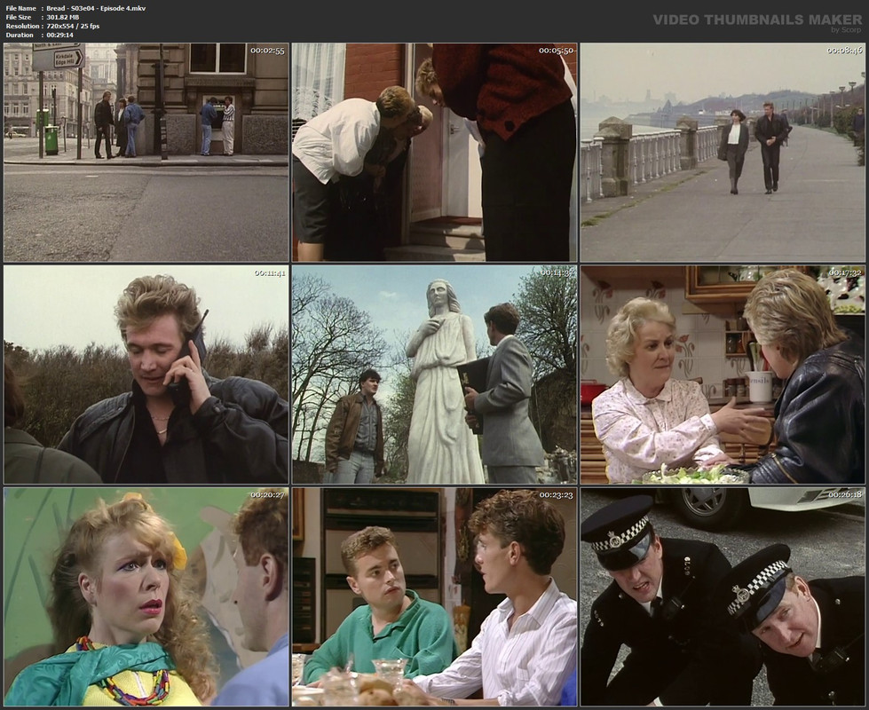
Task: Select the dinner table thumbnail 00:23:23
Action: (435, 597)
